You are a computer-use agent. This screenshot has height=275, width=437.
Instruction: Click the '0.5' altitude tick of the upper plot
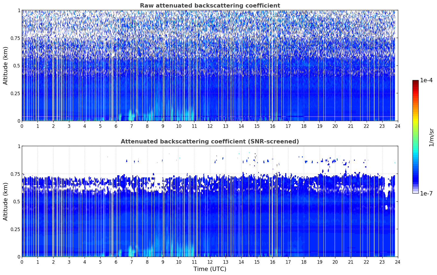[x=17, y=66]
